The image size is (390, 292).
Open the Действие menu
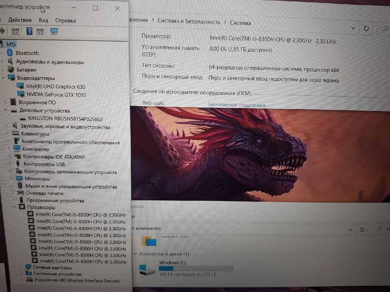point(20,20)
